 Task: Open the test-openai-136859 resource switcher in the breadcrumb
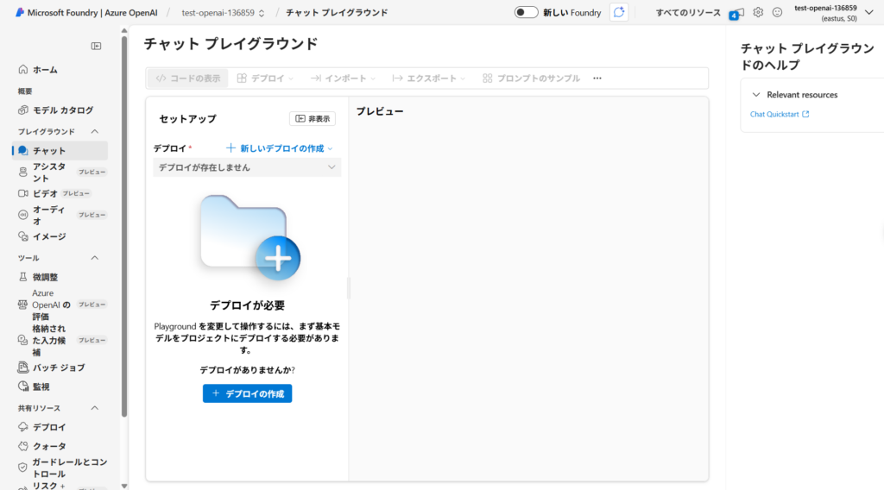coord(223,12)
